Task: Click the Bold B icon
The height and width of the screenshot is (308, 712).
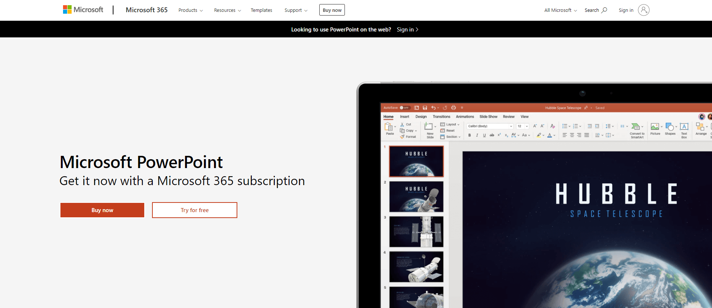Action: point(469,135)
